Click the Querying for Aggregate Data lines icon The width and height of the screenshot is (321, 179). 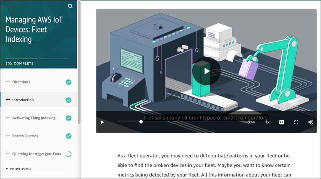(x=8, y=153)
